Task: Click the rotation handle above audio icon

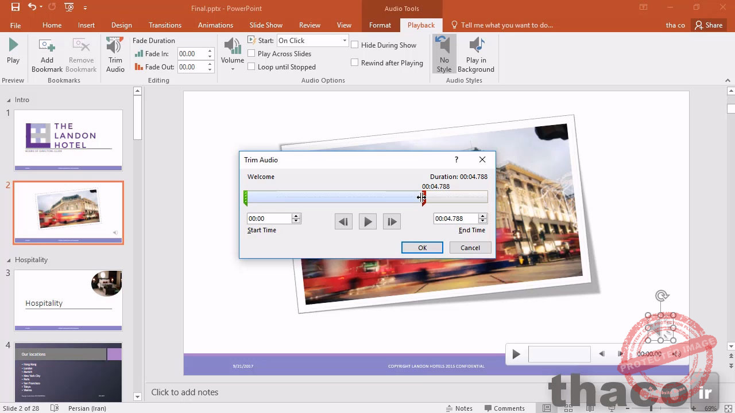Action: (661, 296)
